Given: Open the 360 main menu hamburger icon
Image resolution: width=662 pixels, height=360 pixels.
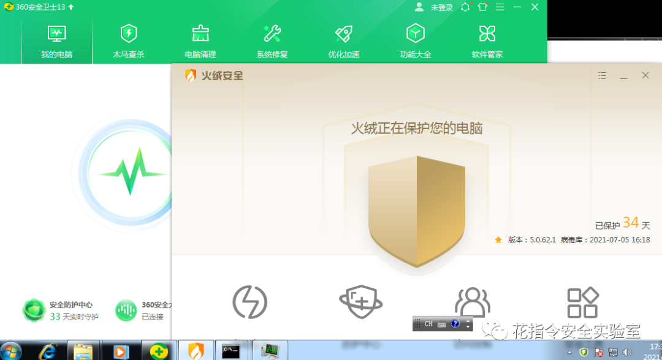Looking at the screenshot, I should pos(500,7).
